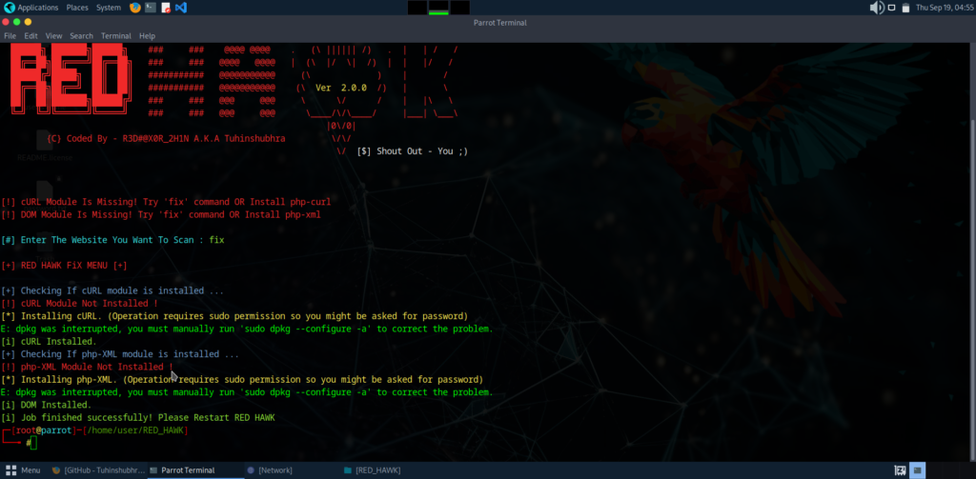Open the Search menu

click(x=82, y=36)
